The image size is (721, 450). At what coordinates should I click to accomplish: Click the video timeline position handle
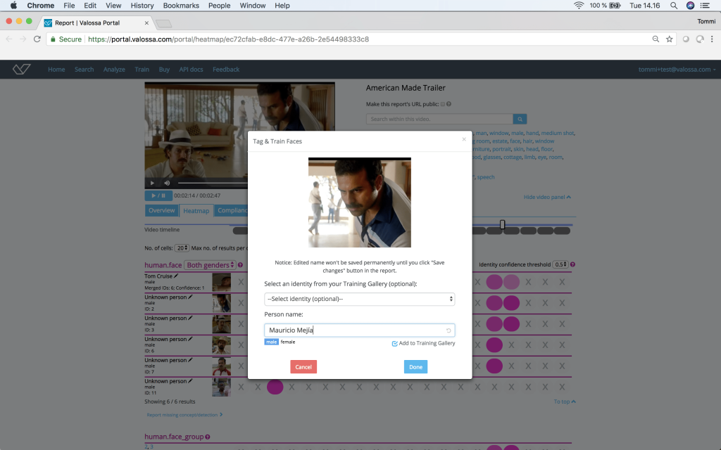pyautogui.click(x=503, y=224)
